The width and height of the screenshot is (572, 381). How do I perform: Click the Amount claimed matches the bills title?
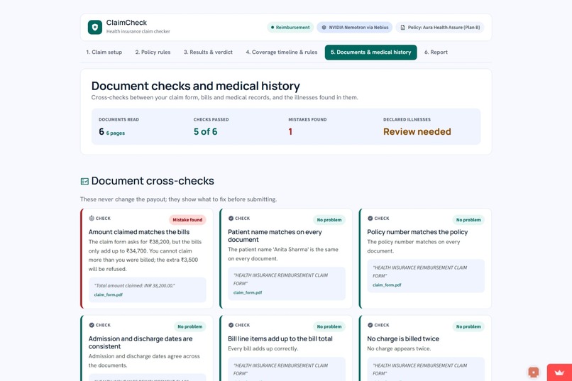[x=139, y=232]
